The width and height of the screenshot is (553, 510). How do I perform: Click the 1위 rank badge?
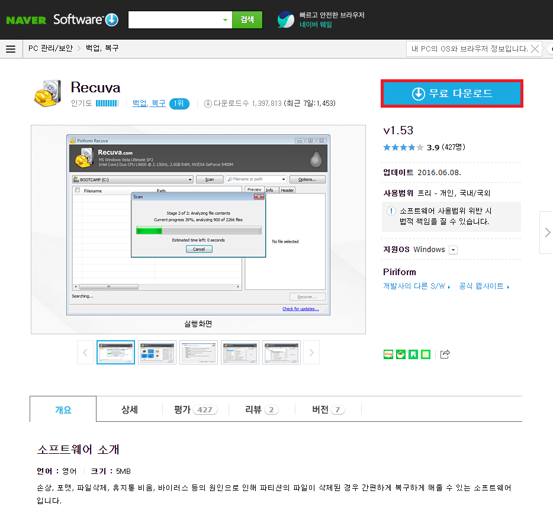pyautogui.click(x=179, y=104)
